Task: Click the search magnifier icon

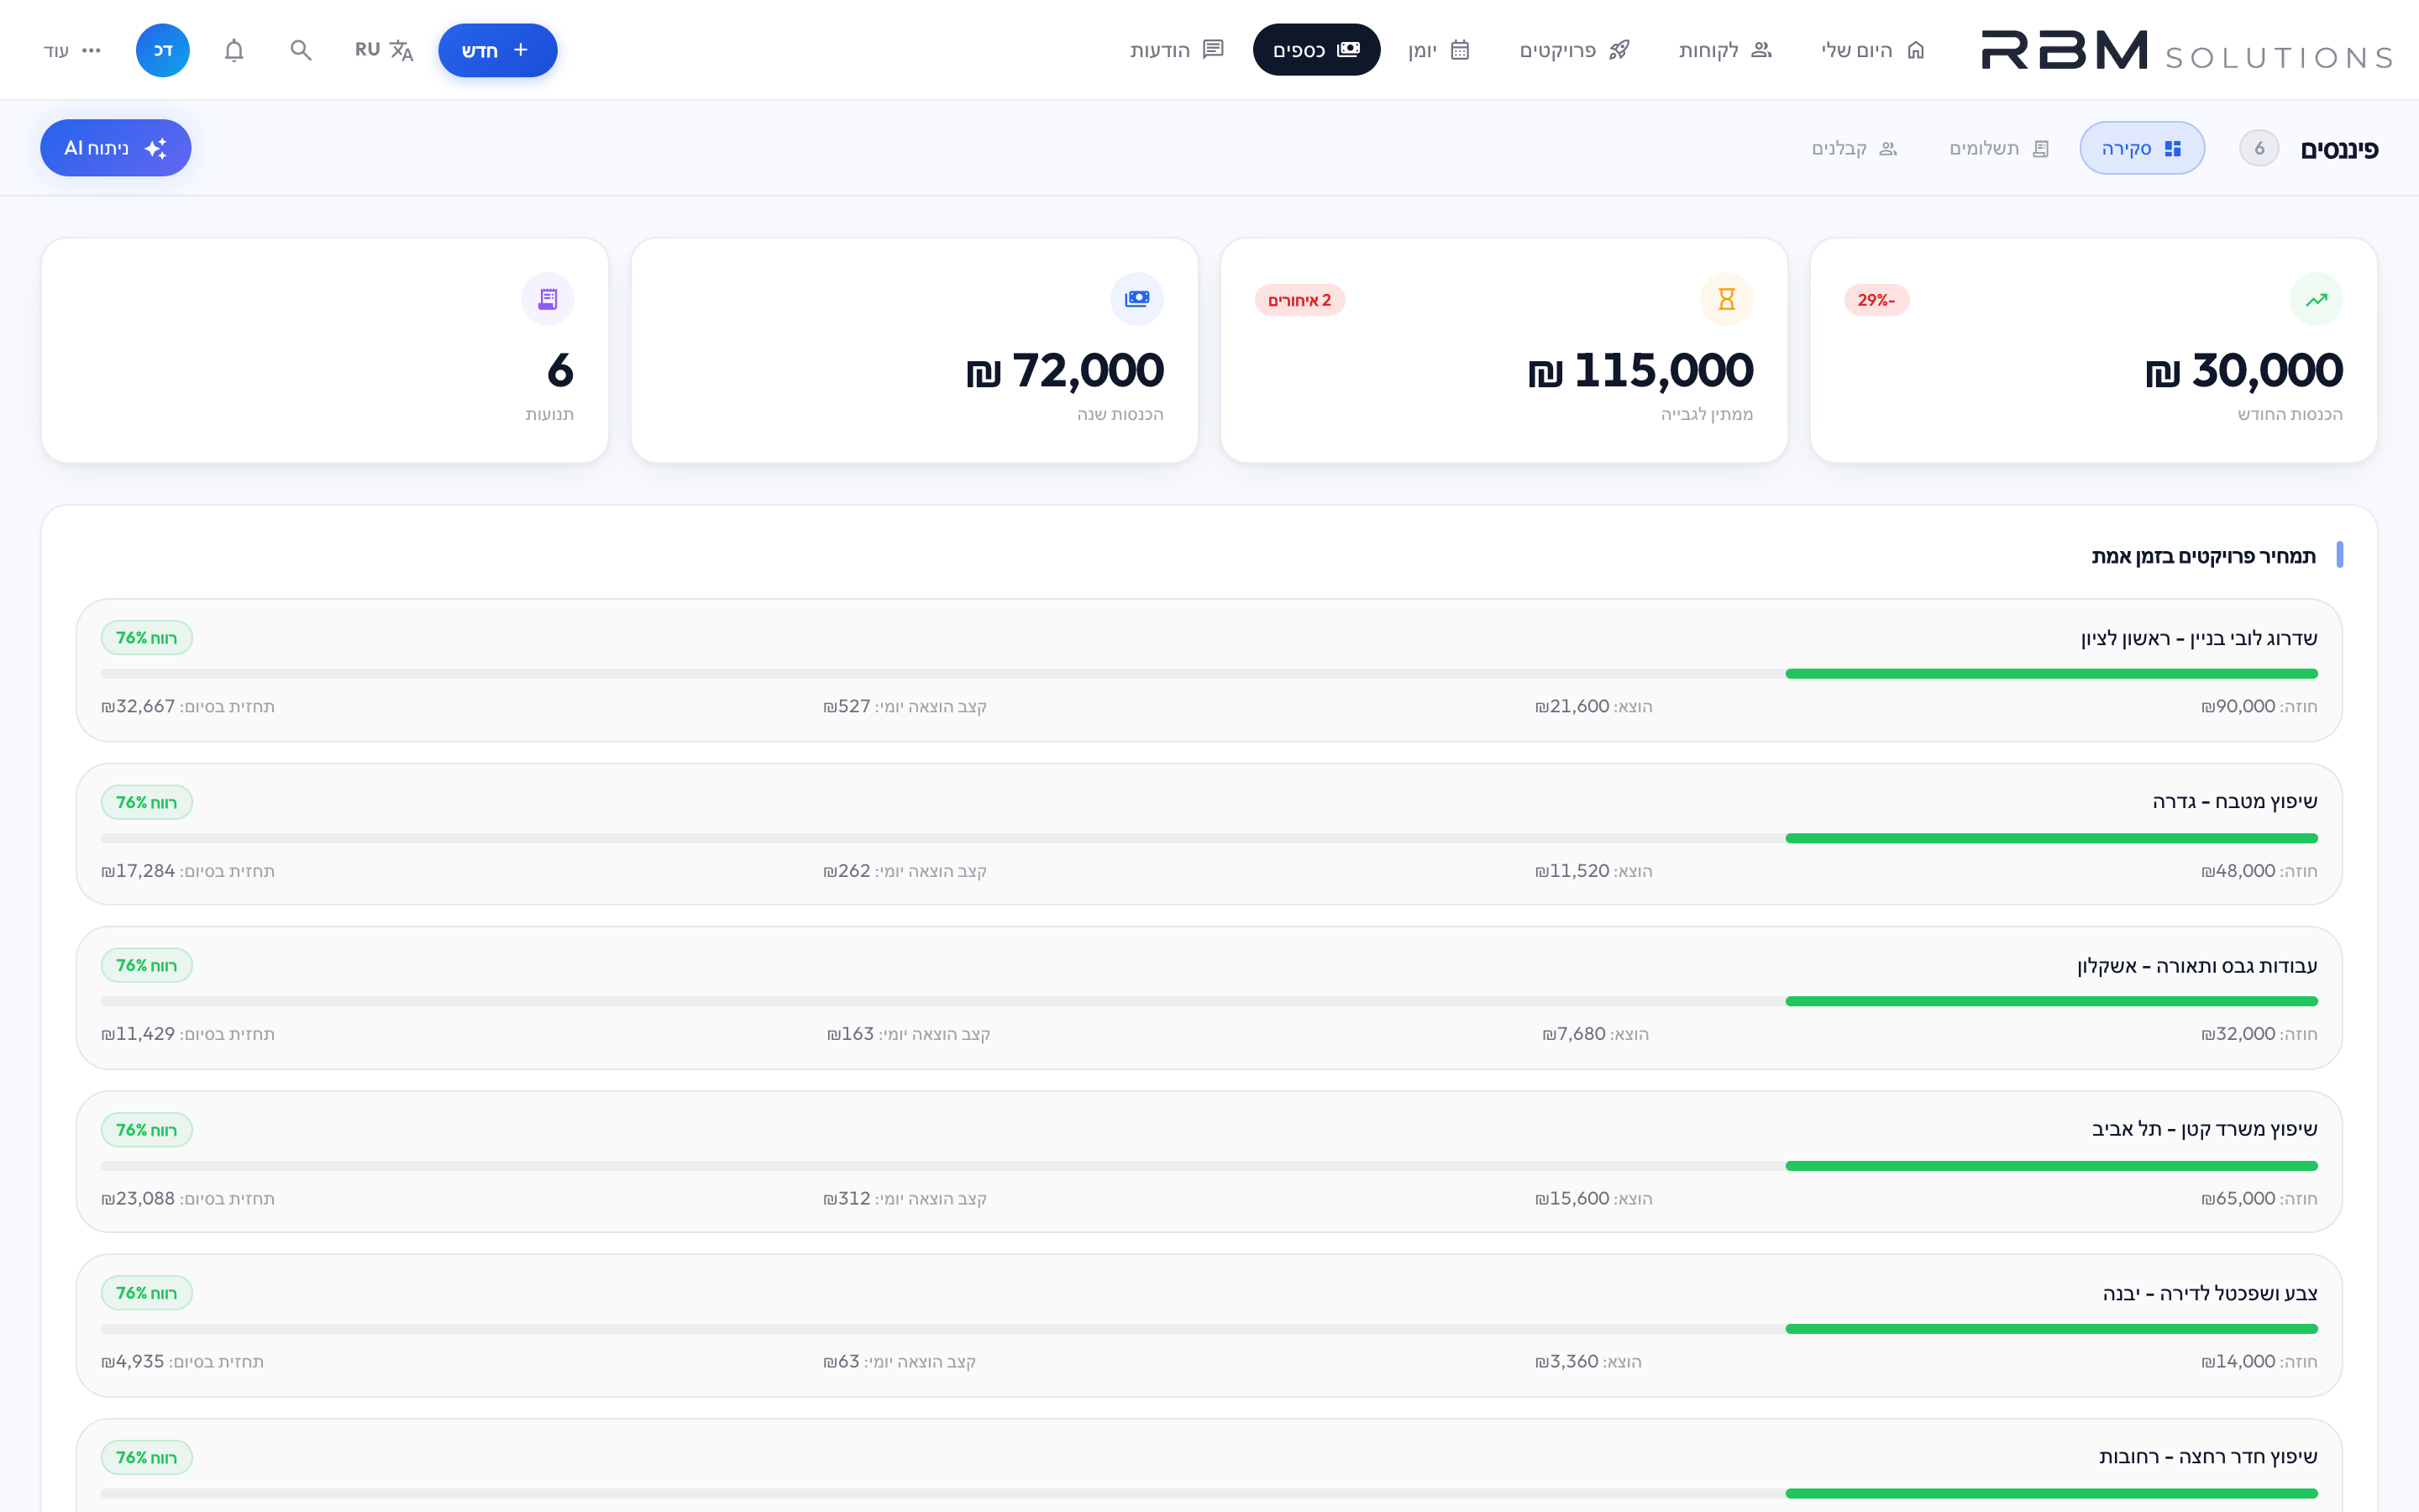Action: [x=301, y=50]
